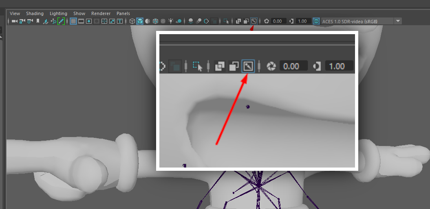430x209 pixels.
Task: Toggle the X-Ray Joints icon
Action: point(254,21)
